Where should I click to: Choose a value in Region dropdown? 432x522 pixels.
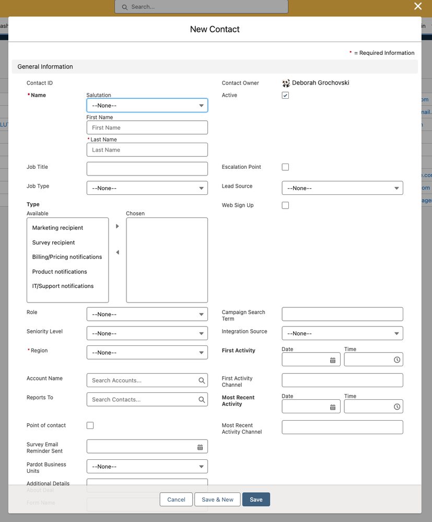pyautogui.click(x=147, y=353)
